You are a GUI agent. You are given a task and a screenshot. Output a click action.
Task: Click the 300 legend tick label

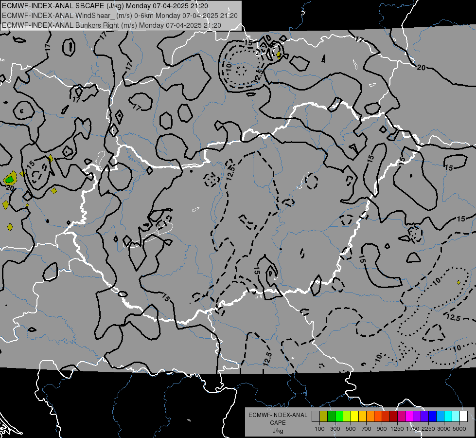point(335,429)
